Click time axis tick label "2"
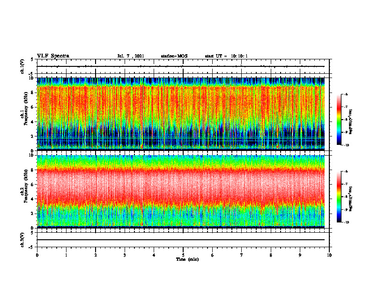 pos(96,255)
